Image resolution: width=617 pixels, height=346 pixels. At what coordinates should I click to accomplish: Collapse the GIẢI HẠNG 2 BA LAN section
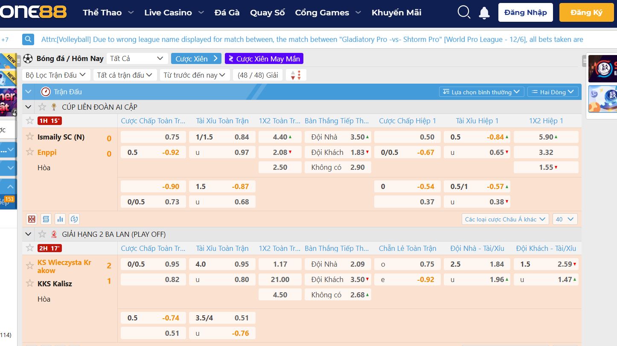tap(29, 234)
